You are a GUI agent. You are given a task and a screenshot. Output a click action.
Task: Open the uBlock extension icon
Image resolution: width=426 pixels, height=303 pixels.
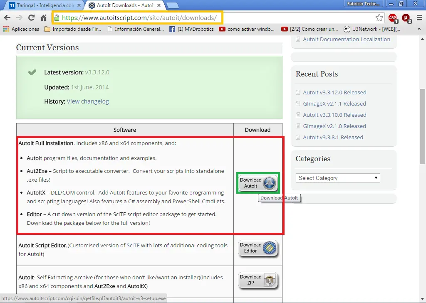point(406,18)
